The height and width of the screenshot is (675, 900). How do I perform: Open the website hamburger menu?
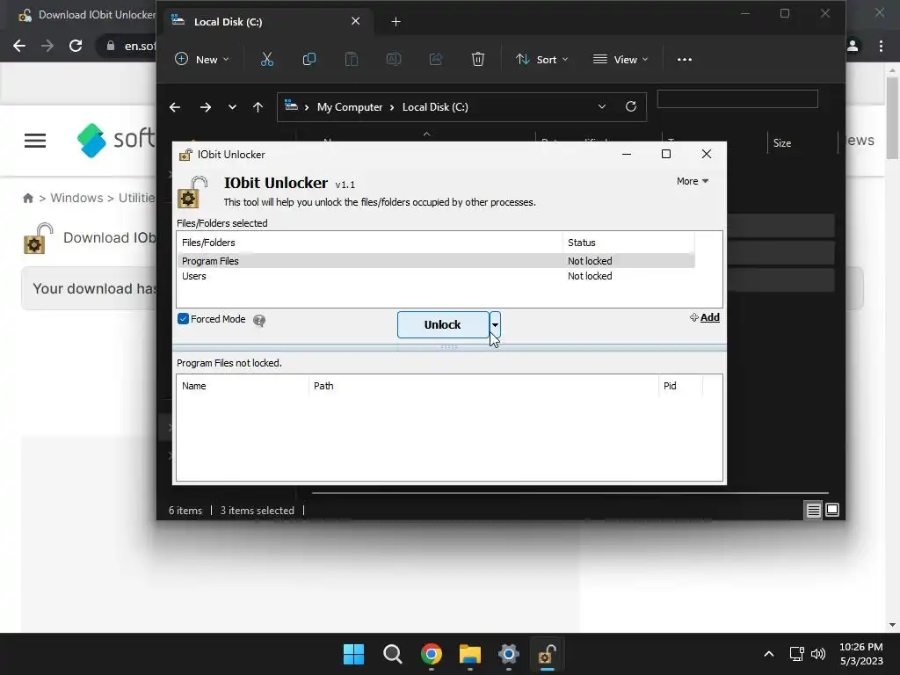[x=35, y=141]
